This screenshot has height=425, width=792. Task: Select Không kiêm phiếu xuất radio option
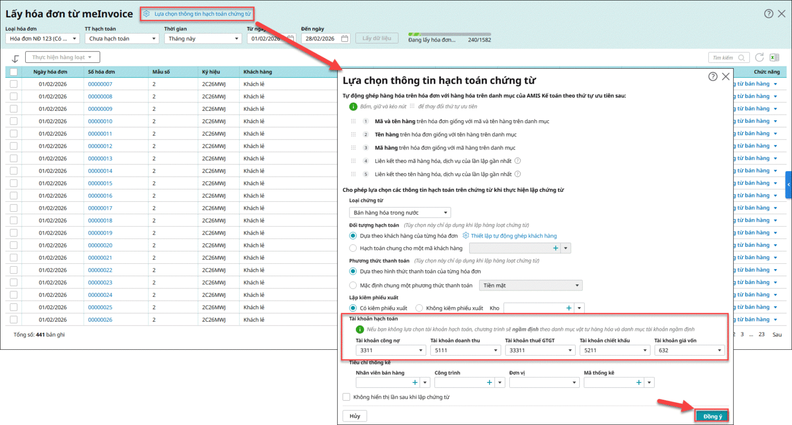(x=419, y=308)
